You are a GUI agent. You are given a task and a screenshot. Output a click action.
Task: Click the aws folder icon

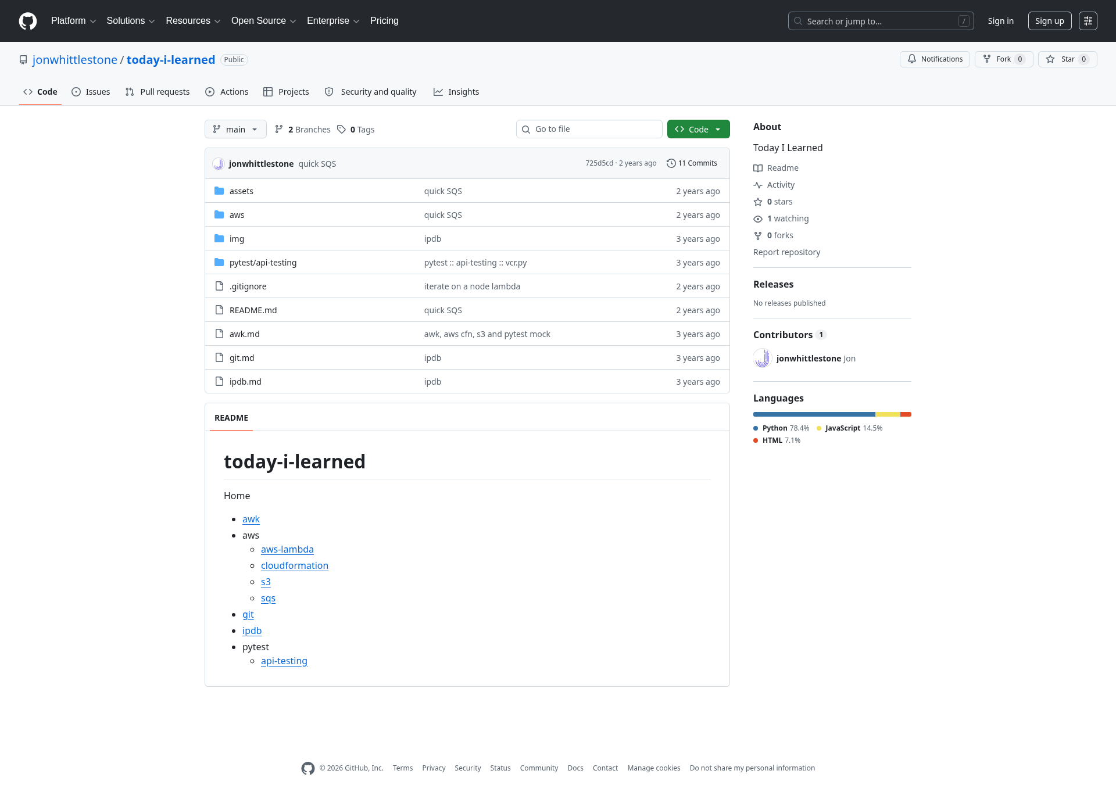click(x=219, y=214)
